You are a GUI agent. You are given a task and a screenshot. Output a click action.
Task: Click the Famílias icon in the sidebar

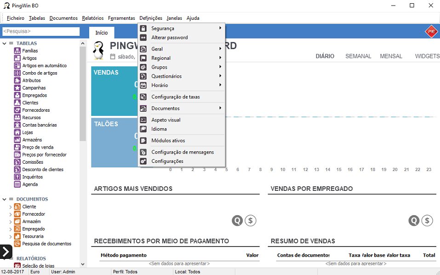pyautogui.click(x=17, y=51)
